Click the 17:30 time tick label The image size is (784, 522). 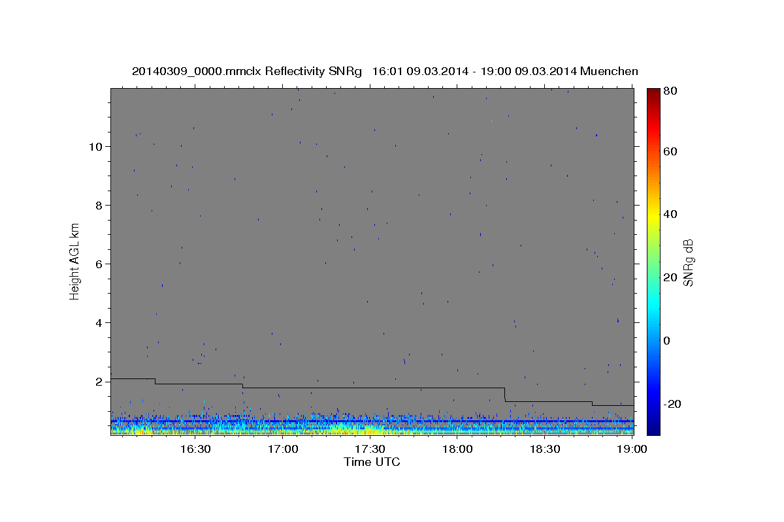(369, 450)
